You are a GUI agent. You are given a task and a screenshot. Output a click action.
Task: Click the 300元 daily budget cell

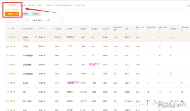tap(69, 46)
